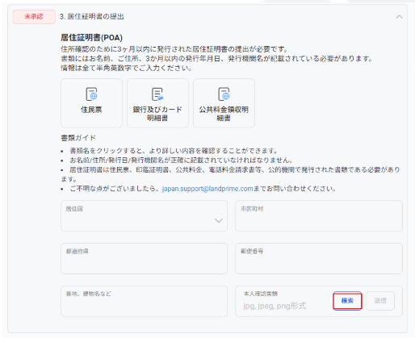Select the 公共料金領収明細書 card label
The width and height of the screenshot is (415, 338).
point(224,114)
